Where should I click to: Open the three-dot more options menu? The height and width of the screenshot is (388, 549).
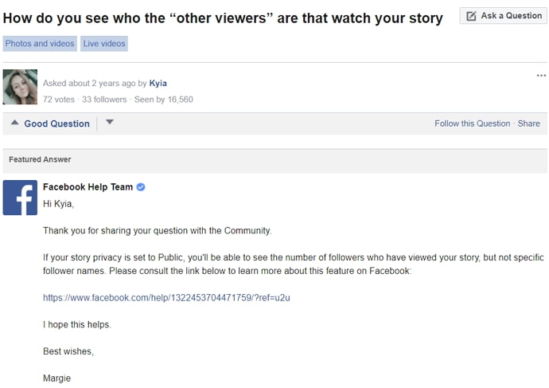(541, 76)
